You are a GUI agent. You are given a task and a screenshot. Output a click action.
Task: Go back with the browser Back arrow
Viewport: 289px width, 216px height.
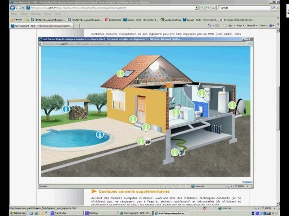coord(13,8)
